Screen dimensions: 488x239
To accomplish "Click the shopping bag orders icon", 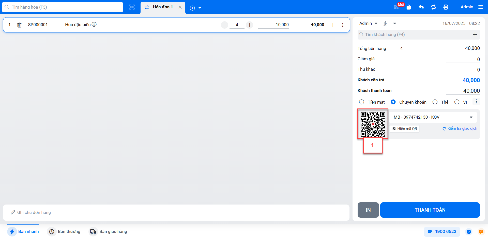I will [x=409, y=7].
